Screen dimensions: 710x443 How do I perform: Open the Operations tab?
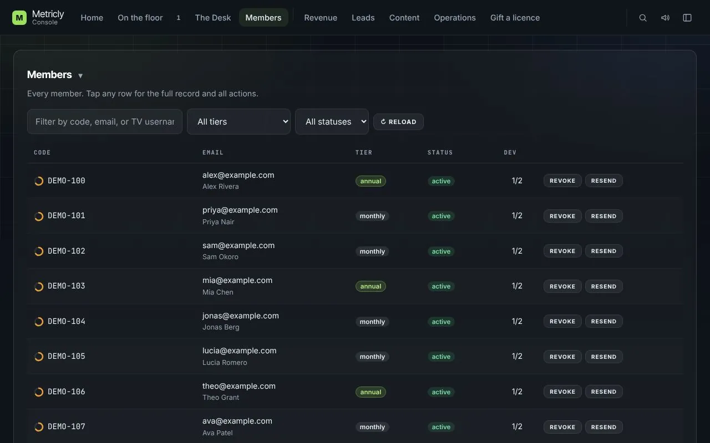[455, 18]
